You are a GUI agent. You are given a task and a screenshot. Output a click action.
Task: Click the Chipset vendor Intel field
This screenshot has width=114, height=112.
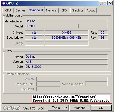34,32
